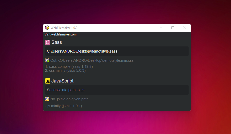Click the No .js file on given path message
This screenshot has width=231, height=134.
[x=69, y=99]
